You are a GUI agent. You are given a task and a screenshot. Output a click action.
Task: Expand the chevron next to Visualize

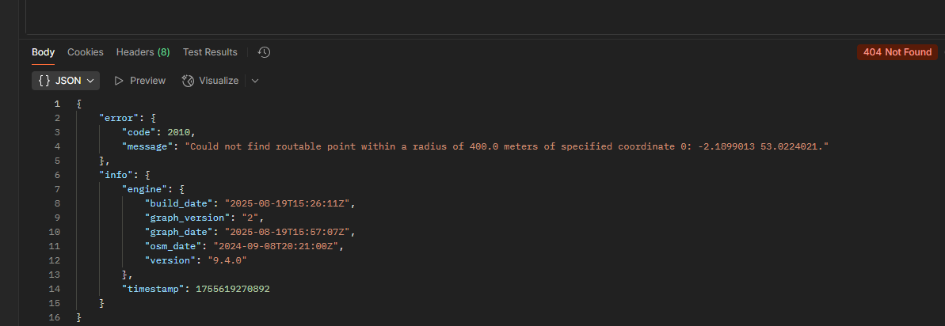pos(255,81)
